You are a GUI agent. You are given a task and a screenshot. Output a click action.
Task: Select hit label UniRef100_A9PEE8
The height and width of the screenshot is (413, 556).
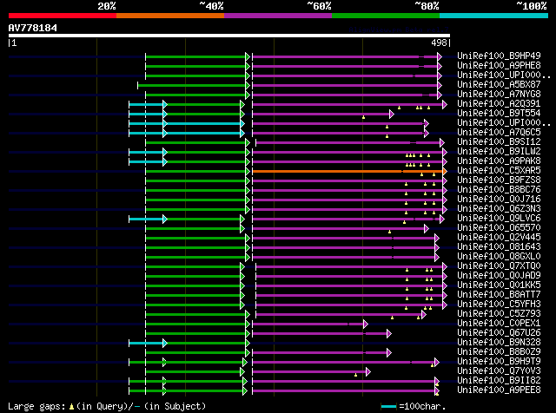(499, 390)
